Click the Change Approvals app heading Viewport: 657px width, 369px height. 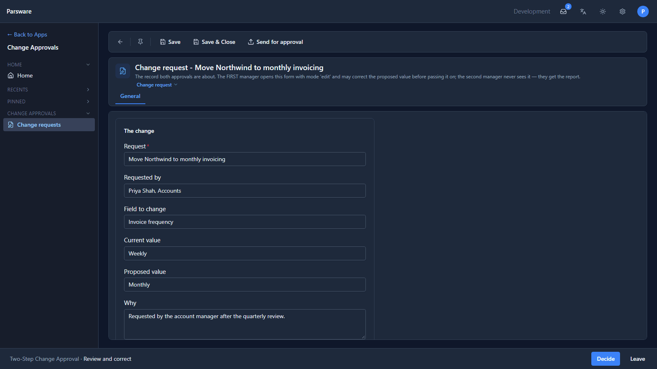coord(33,48)
